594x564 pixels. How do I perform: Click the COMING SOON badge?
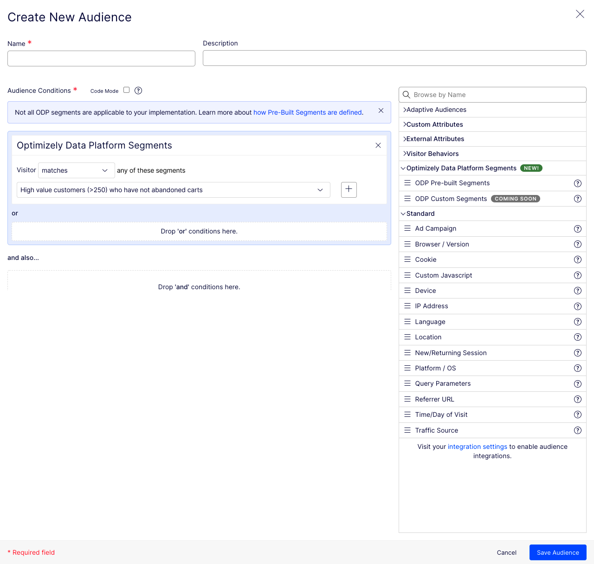tap(516, 199)
